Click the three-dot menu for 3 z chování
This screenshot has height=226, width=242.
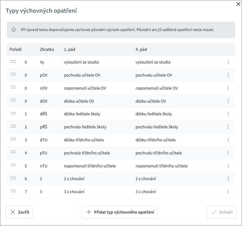click(228, 192)
